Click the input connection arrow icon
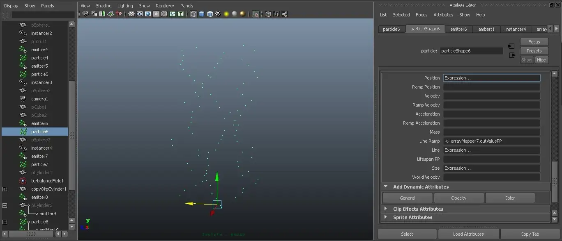This screenshot has height=241, width=562. pyautogui.click(x=511, y=46)
